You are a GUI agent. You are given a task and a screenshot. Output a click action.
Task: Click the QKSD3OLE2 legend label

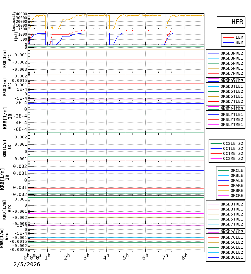(x=232, y=253)
